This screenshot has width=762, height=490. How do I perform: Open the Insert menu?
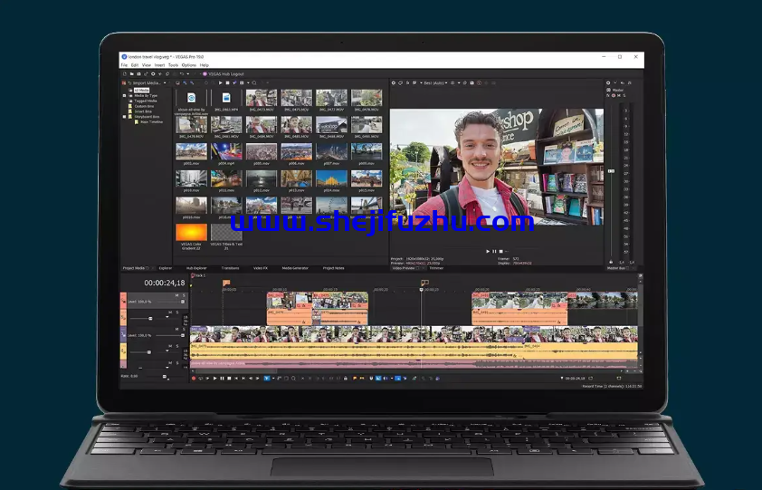(159, 64)
